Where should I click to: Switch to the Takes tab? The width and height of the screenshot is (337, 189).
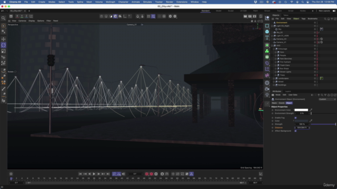(285, 15)
